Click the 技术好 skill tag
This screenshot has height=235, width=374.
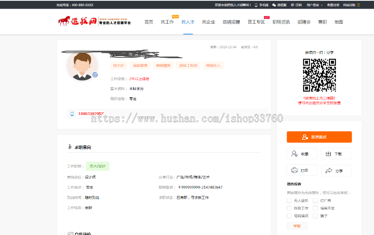[118, 65]
